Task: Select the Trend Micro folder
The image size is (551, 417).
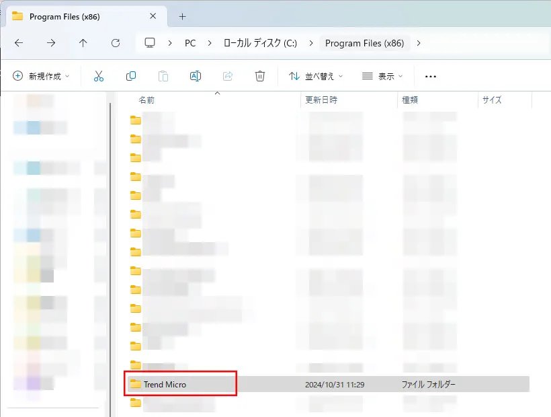Action: [165, 384]
